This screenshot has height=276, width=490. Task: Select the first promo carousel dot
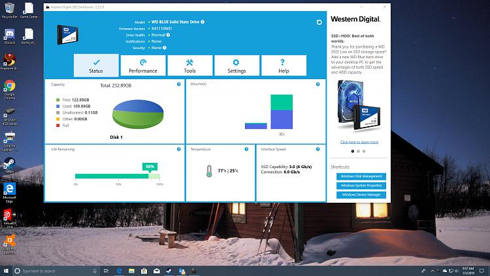[x=353, y=151]
